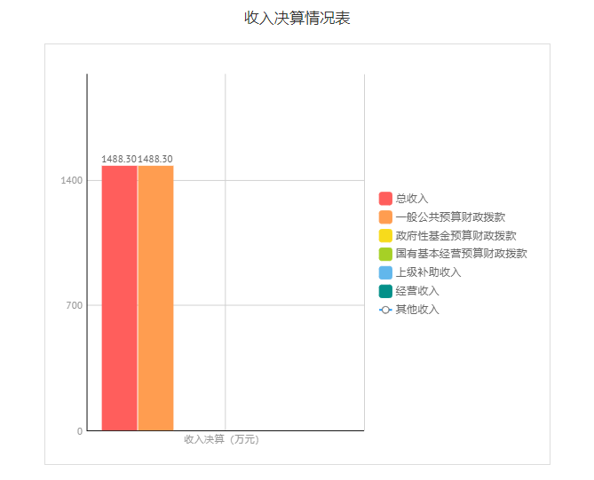Toggle 国有基本经营预算财政拨款 legend text

[461, 254]
